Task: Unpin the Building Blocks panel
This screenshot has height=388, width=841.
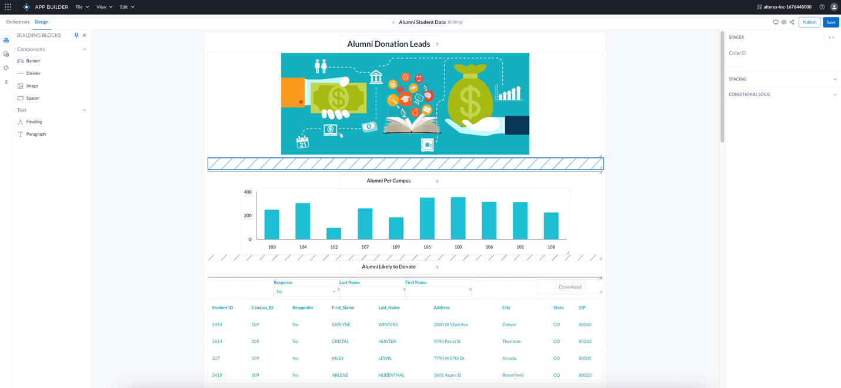Action: click(76, 35)
